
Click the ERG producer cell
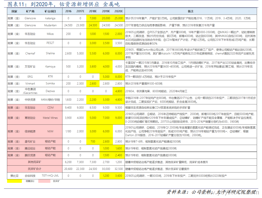[30, 77]
